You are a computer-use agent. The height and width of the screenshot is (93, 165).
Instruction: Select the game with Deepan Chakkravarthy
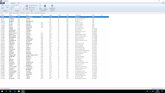click(x=54, y=55)
